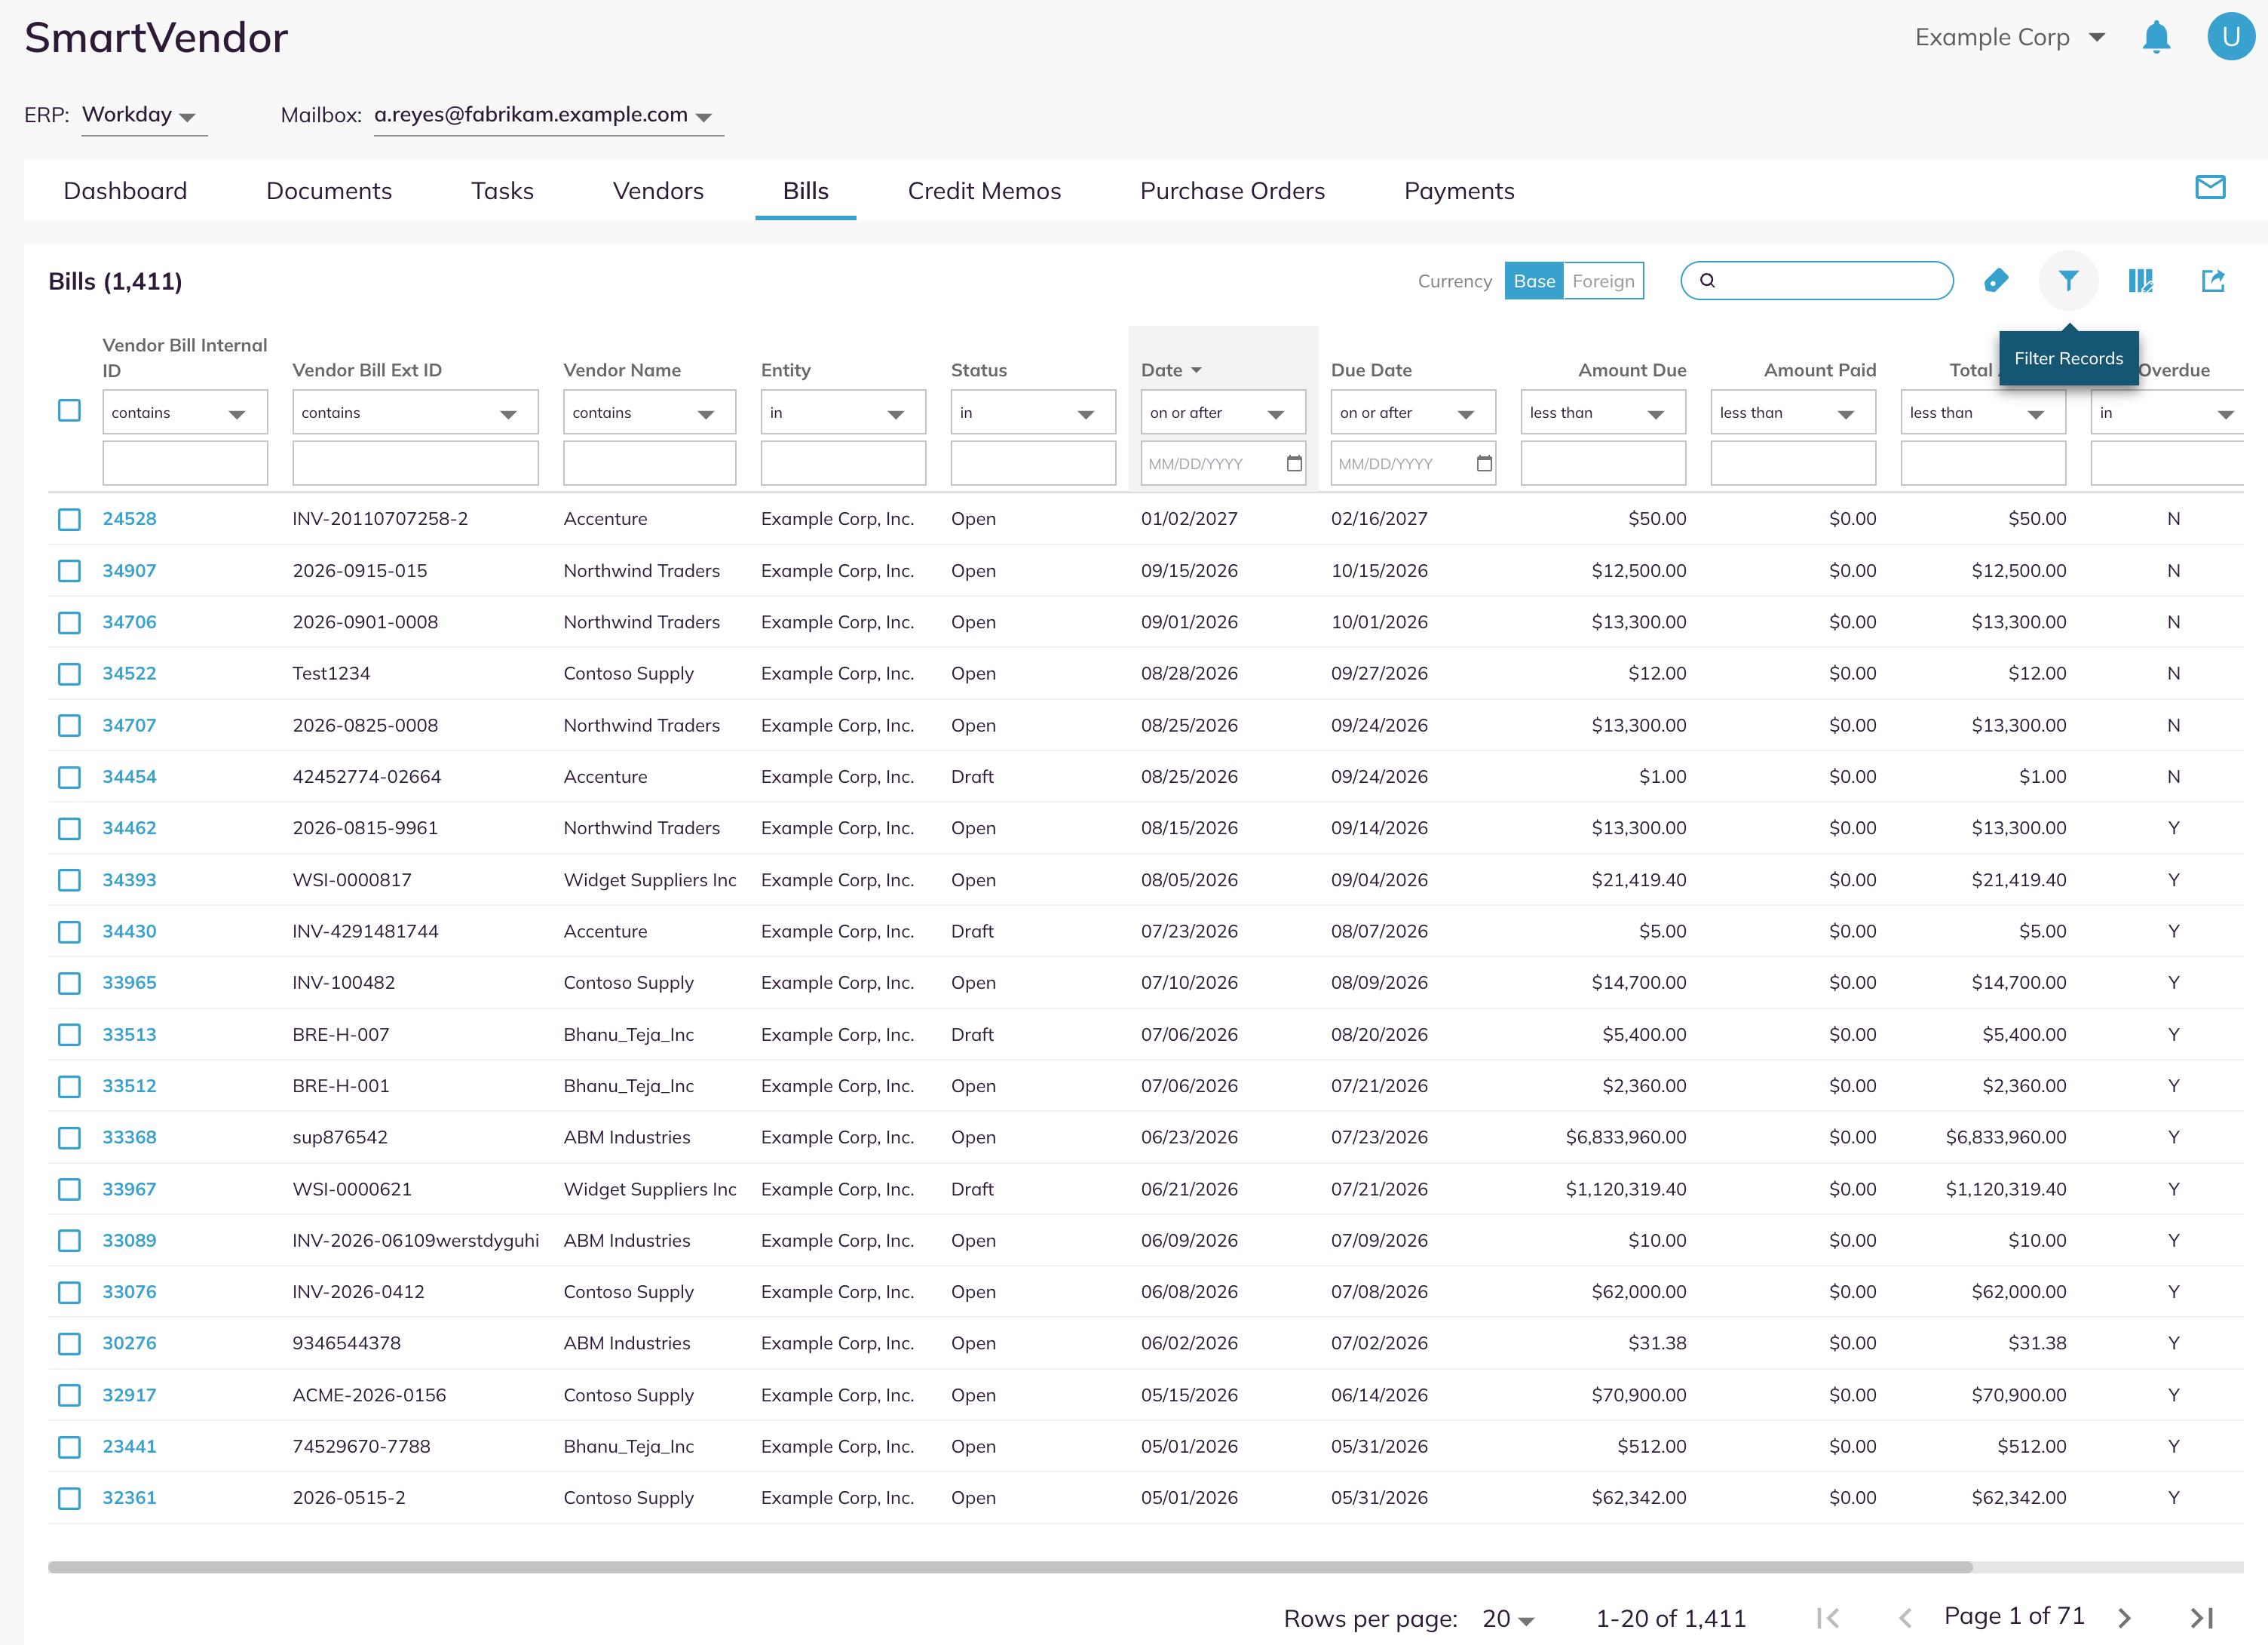Select the checkbox for bill 34907
Image resolution: width=2268 pixels, height=1645 pixels.
[69, 570]
